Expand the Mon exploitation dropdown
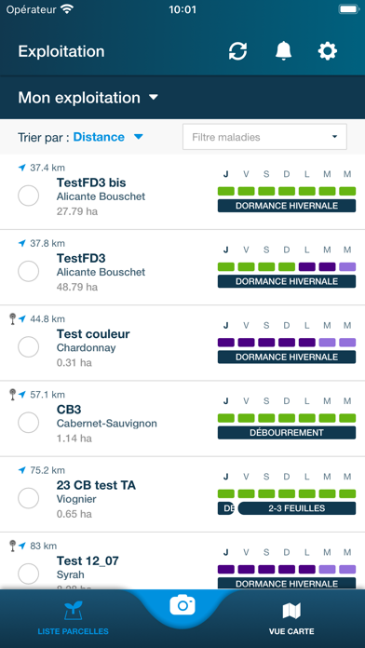 point(88,98)
